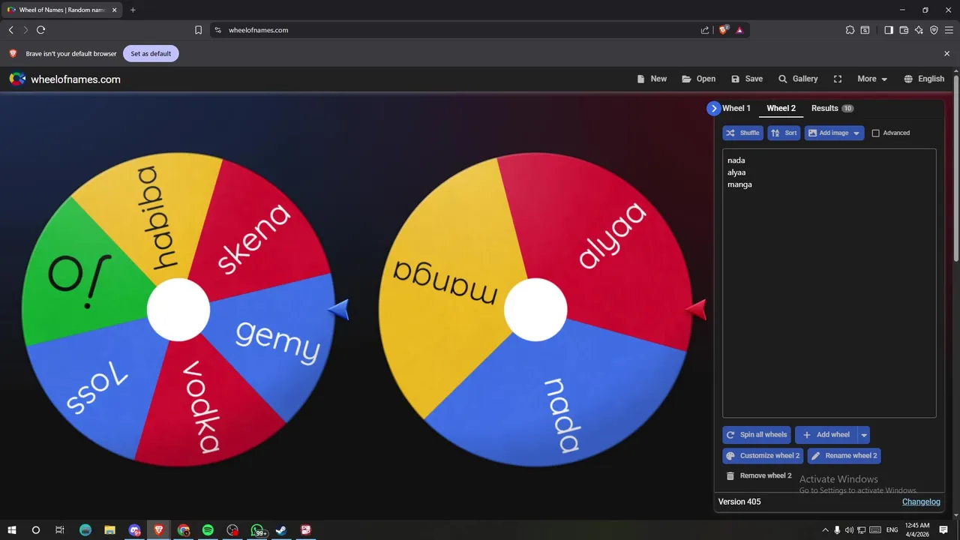Click the 'vodka' slice on Wheel 1

click(x=202, y=409)
